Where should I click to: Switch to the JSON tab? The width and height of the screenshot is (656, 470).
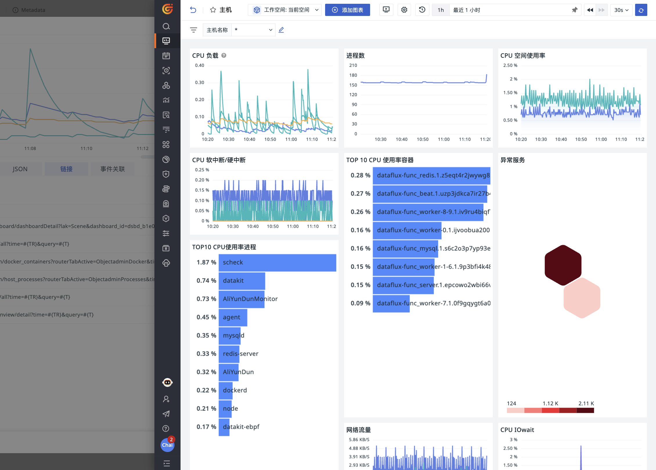(x=20, y=169)
